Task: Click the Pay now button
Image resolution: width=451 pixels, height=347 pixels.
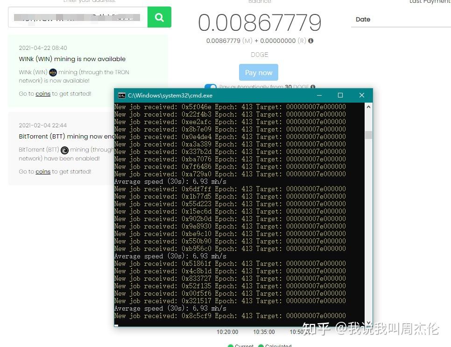Action: coord(259,72)
